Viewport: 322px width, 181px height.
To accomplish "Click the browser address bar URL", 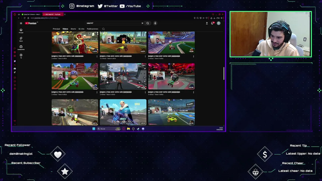I will pyautogui.click(x=44, y=18).
